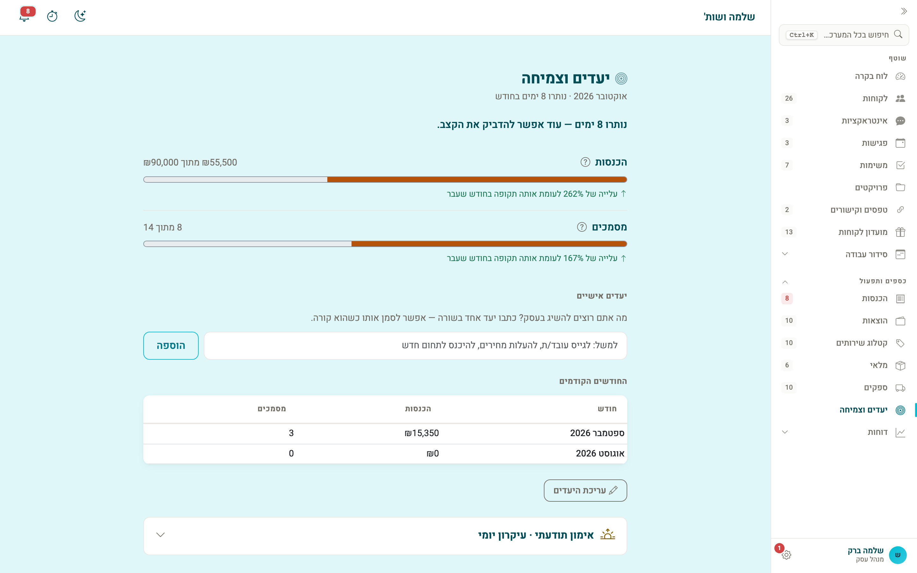Viewport: 917px width, 573px height.
Task: Click the revenue progress bar ₪55,500 of ₪90,000
Action: (x=385, y=180)
